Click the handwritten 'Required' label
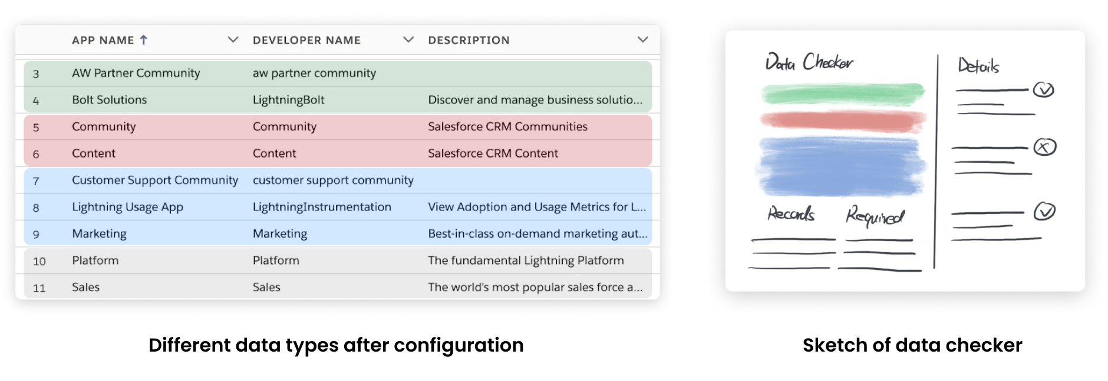 click(x=875, y=216)
